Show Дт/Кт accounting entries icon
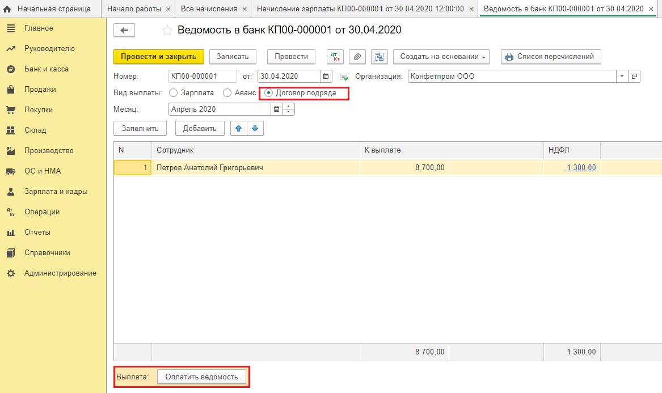Image resolution: width=662 pixels, height=393 pixels. [x=335, y=57]
